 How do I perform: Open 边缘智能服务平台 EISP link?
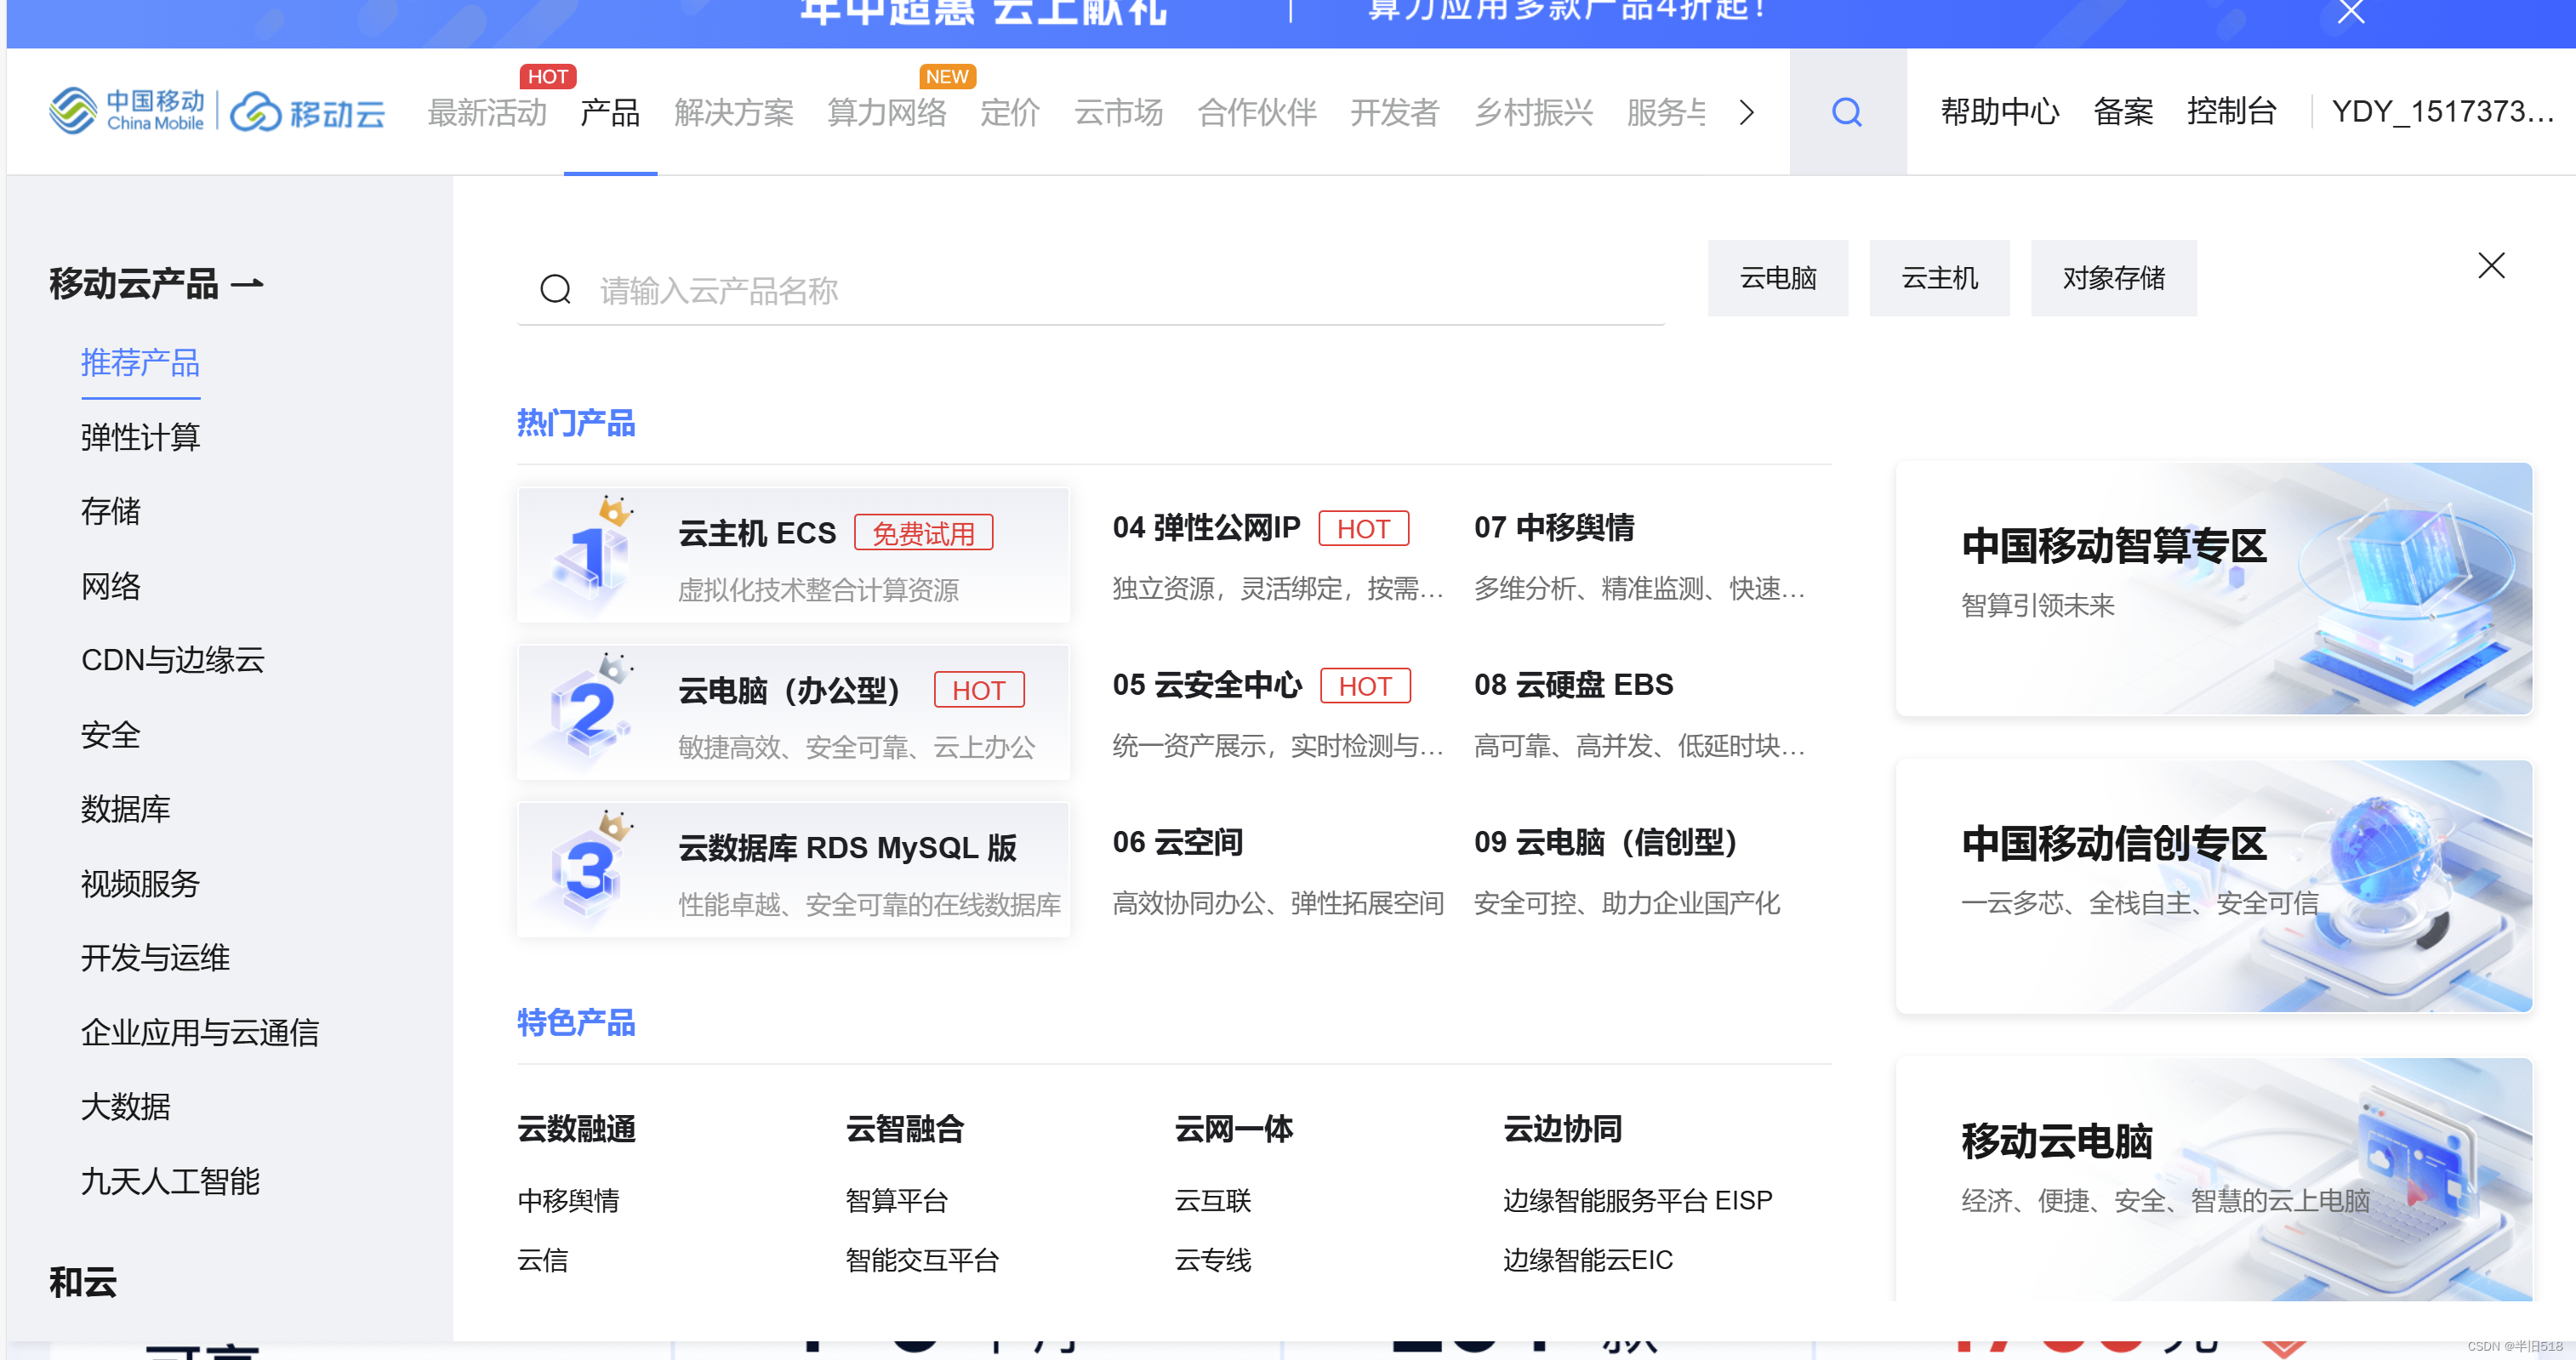[x=1638, y=1200]
